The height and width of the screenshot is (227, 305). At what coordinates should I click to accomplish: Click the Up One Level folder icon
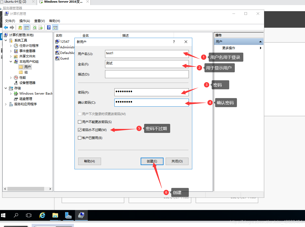[x=20, y=27]
